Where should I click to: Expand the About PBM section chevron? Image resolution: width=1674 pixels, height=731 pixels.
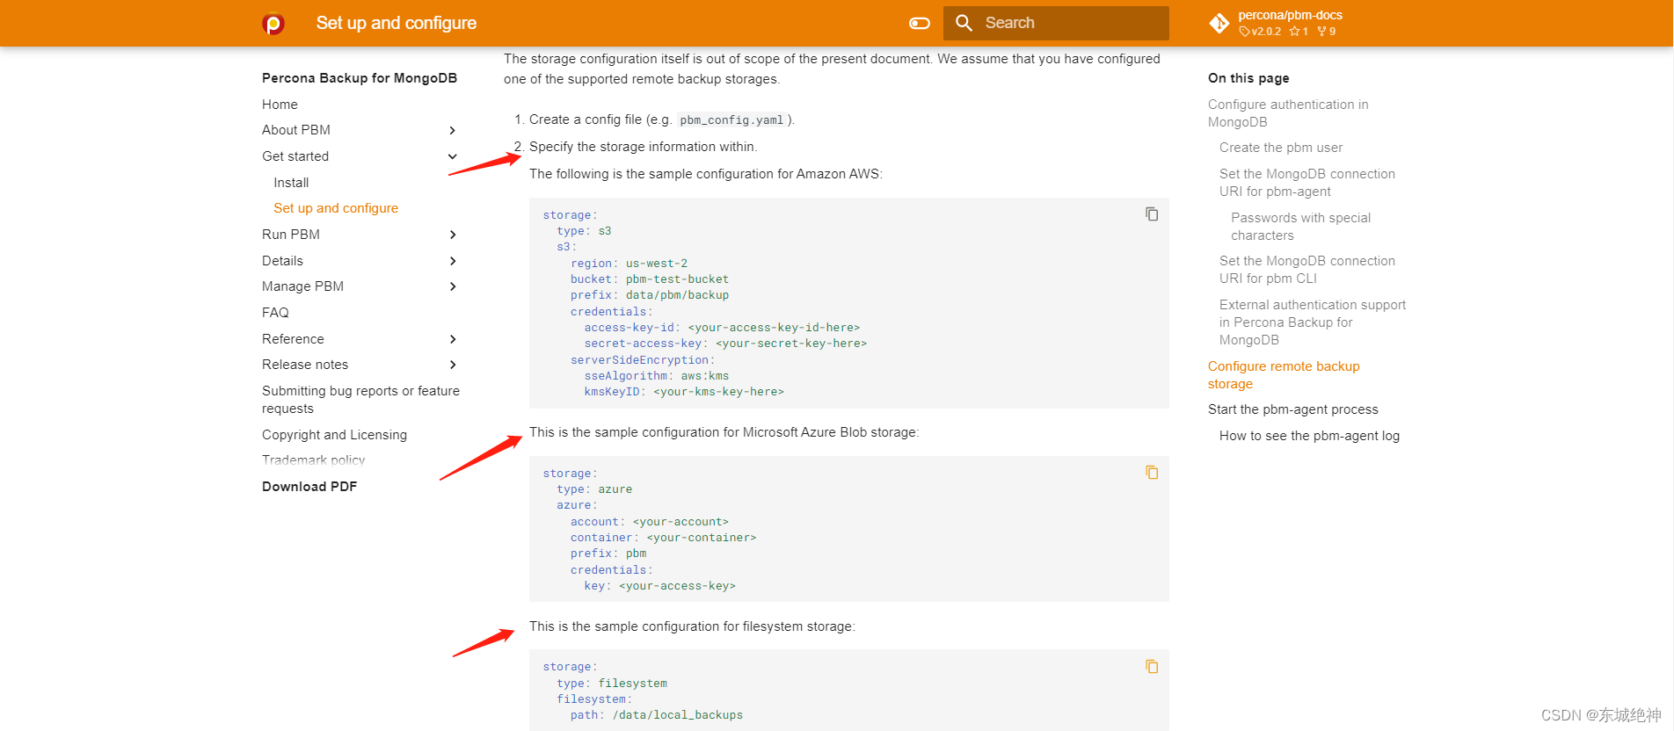coord(453,130)
